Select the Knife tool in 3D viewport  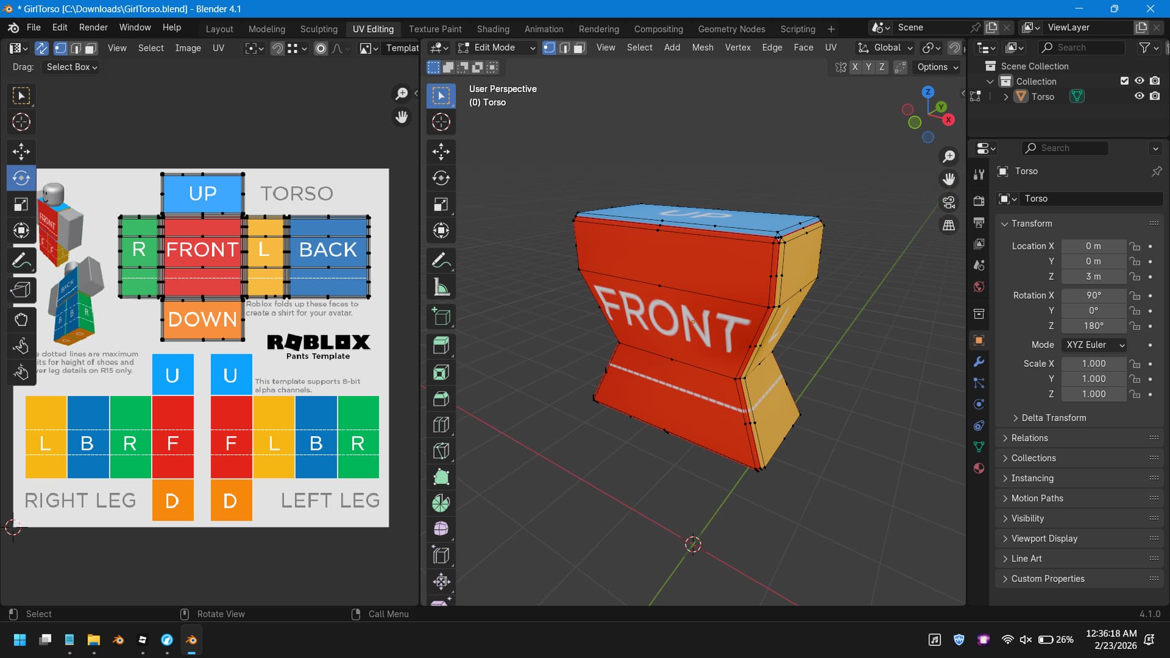click(x=441, y=450)
